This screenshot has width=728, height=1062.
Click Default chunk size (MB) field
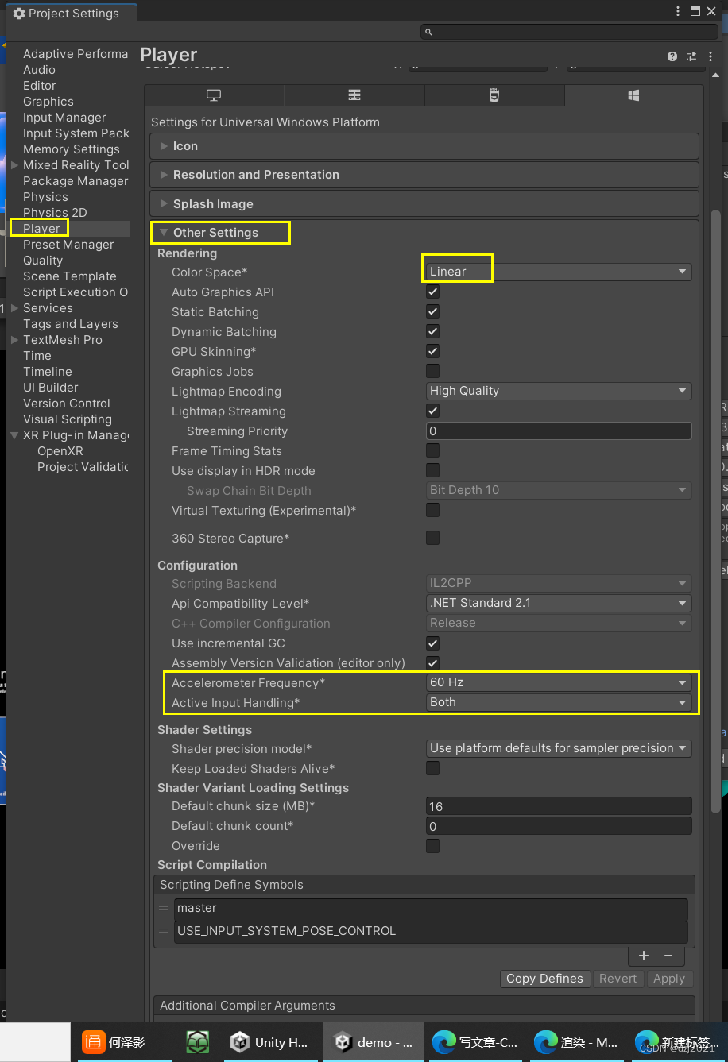click(x=559, y=806)
